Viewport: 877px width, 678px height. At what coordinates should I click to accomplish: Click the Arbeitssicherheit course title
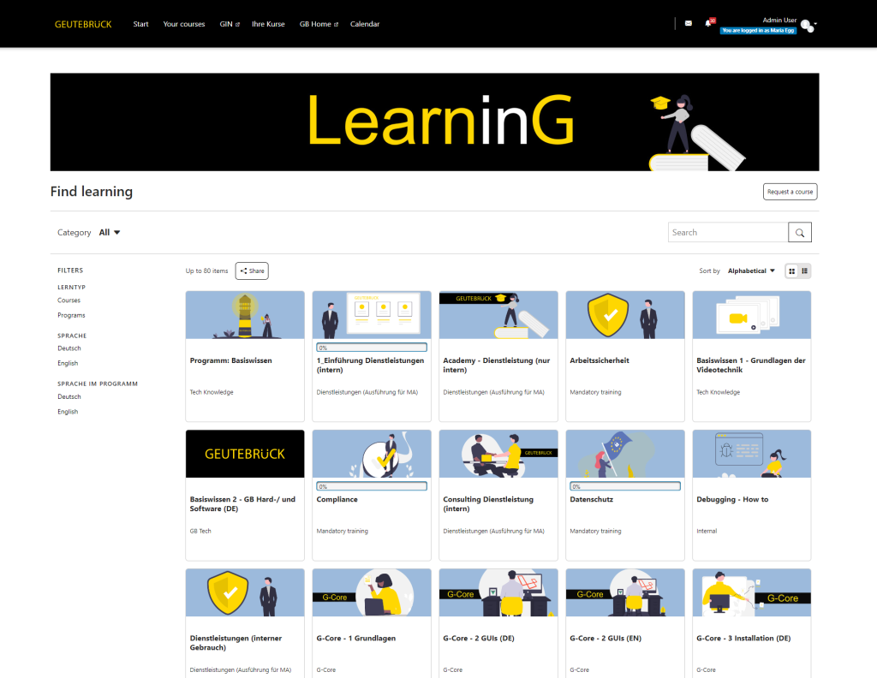click(600, 360)
